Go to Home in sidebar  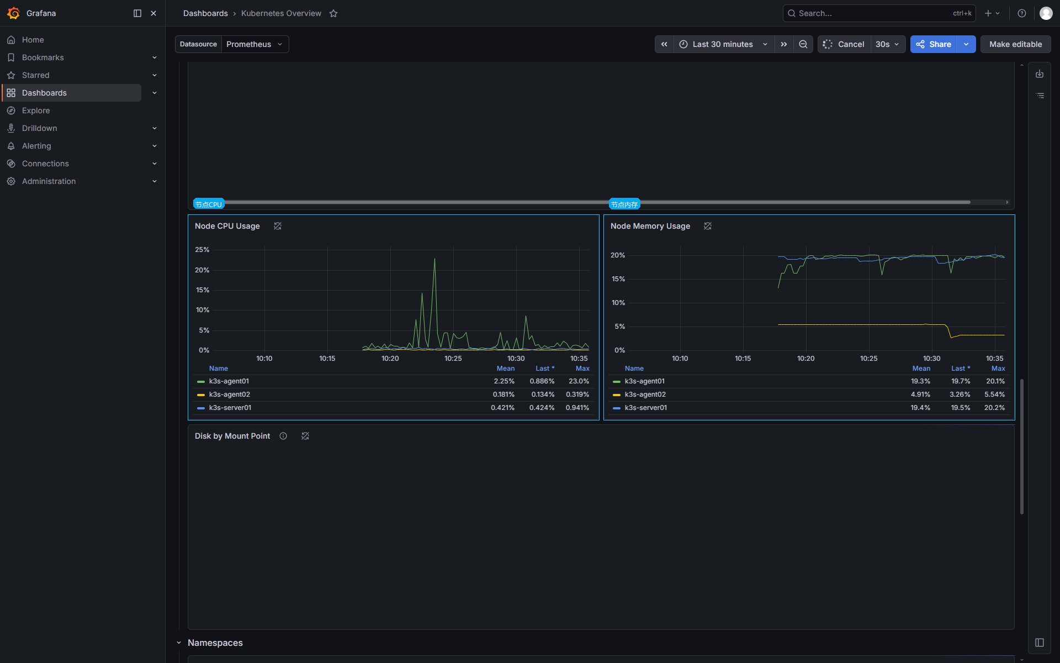tap(33, 40)
